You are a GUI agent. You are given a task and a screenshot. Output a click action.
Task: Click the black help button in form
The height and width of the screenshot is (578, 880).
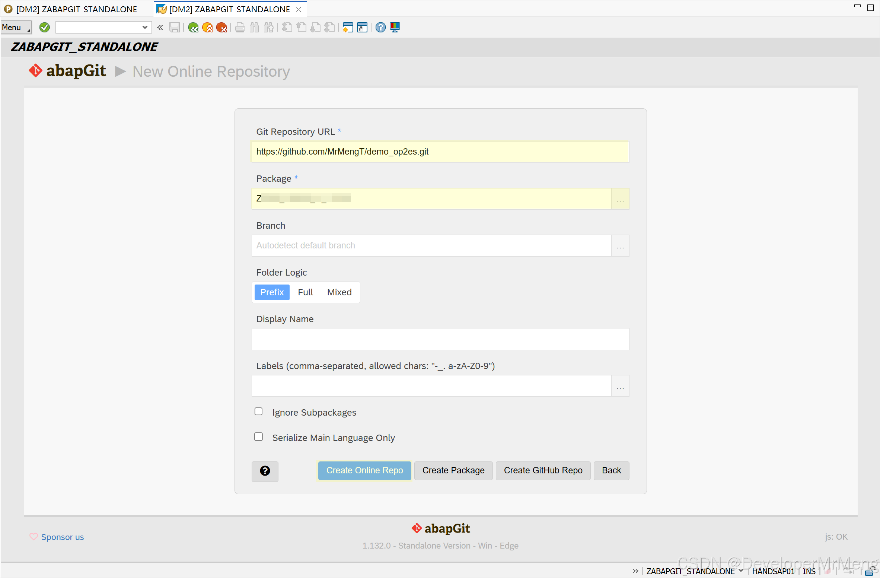tap(265, 471)
